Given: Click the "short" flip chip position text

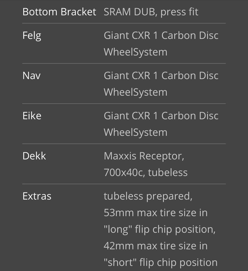Looking at the screenshot, I should pos(161,263).
